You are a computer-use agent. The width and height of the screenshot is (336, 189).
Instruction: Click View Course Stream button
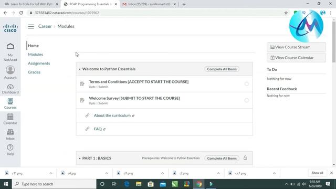pos(296,47)
